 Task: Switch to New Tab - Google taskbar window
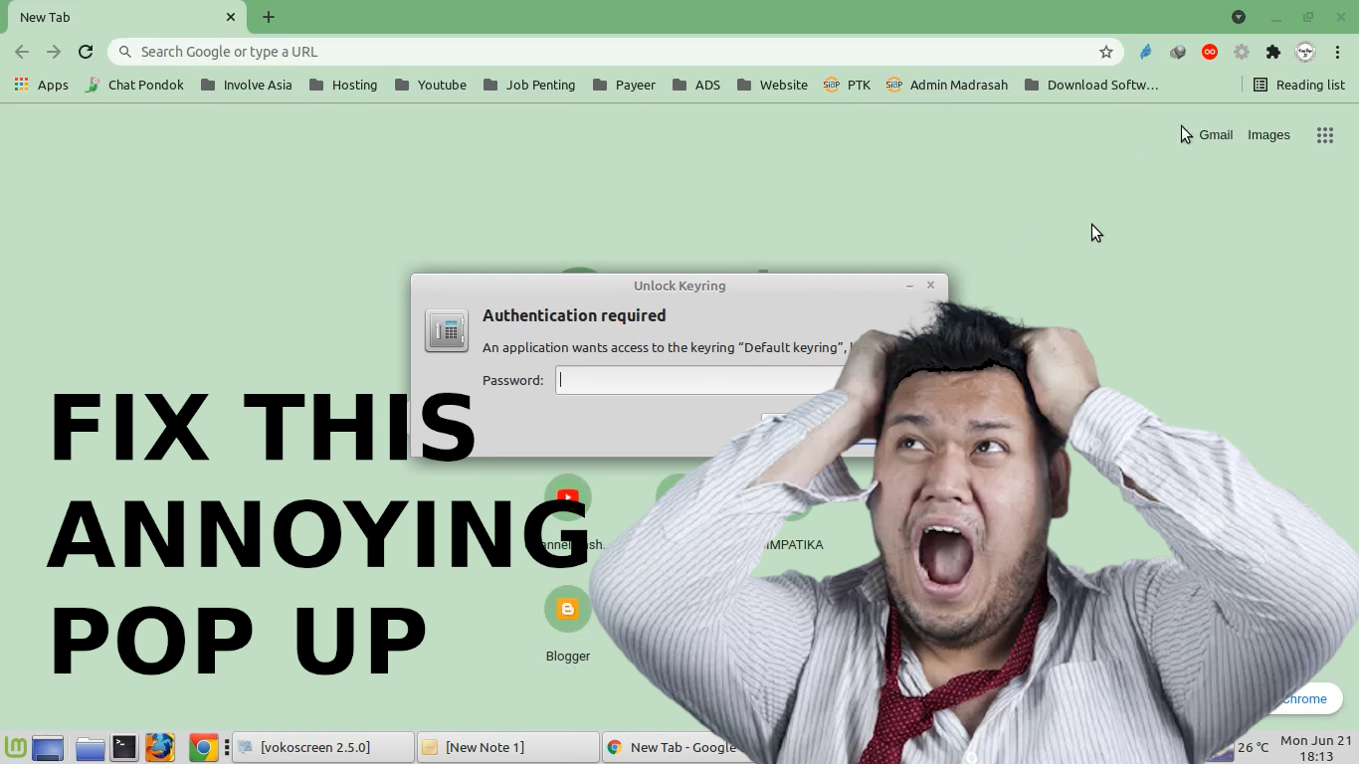(674, 747)
